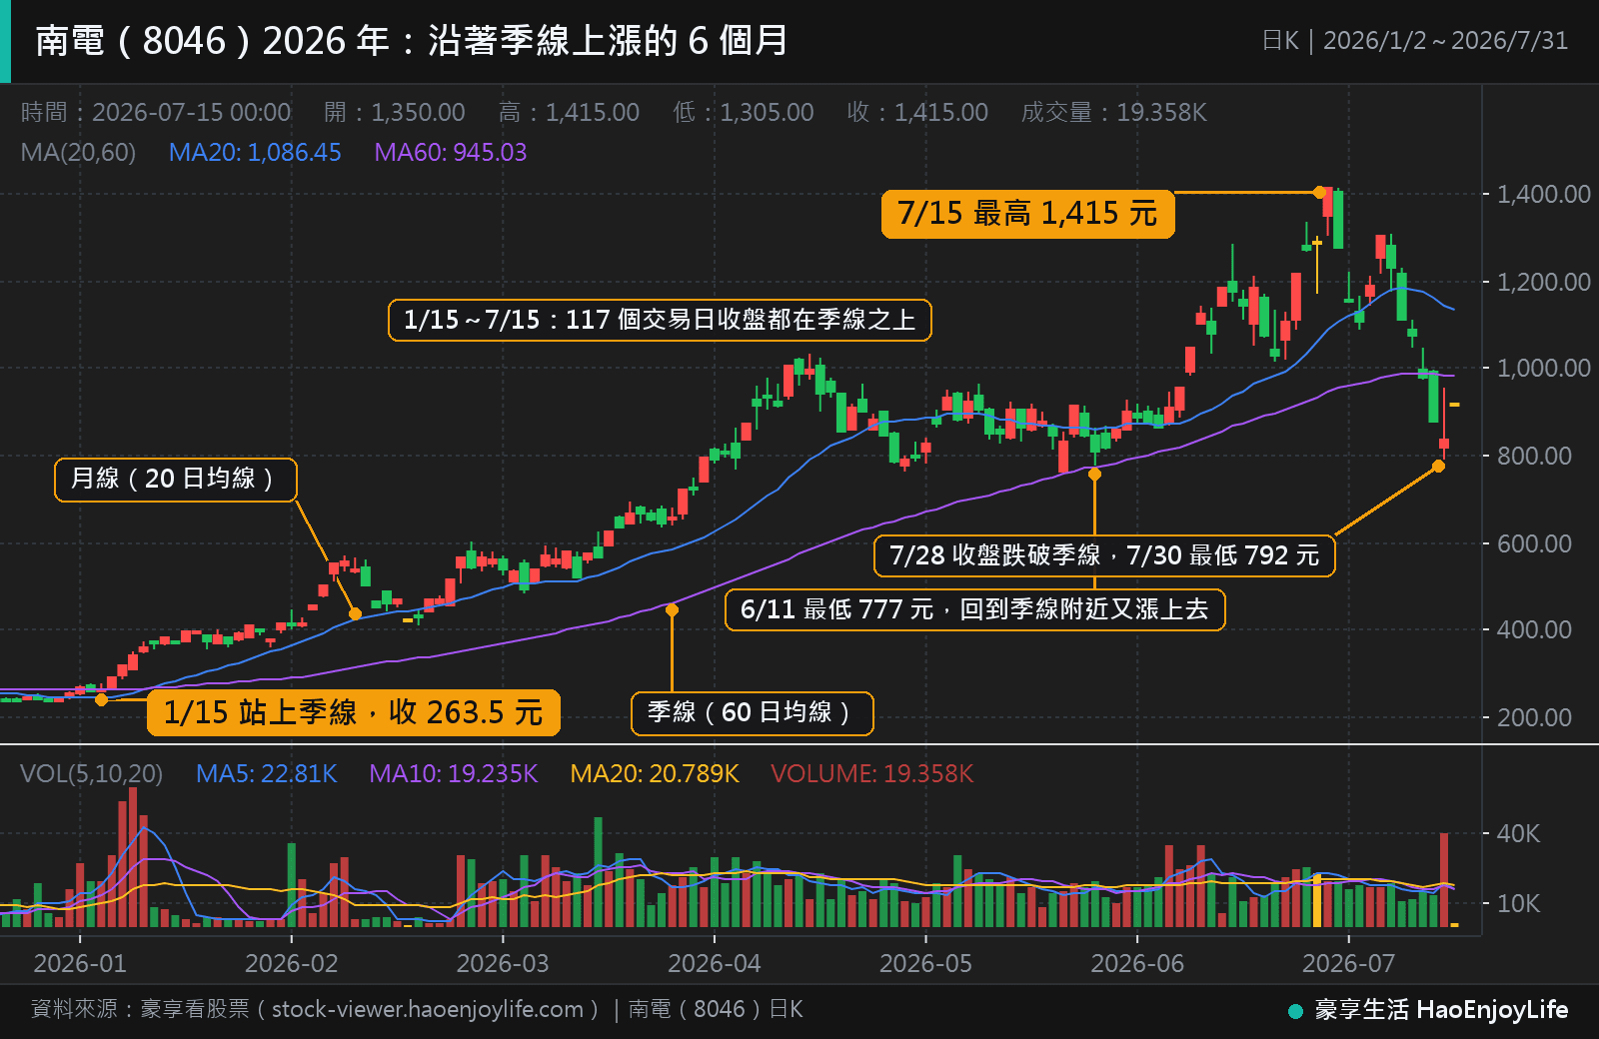The height and width of the screenshot is (1039, 1599).
Task: Click the MA60: 945.03 legend
Action: (450, 152)
